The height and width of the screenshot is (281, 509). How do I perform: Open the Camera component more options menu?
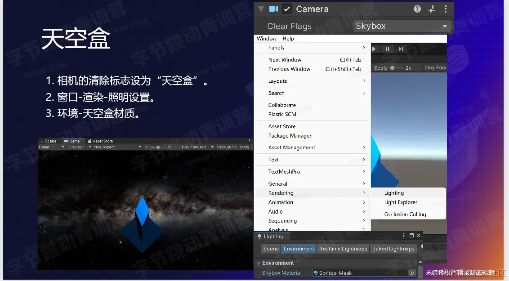(x=445, y=8)
